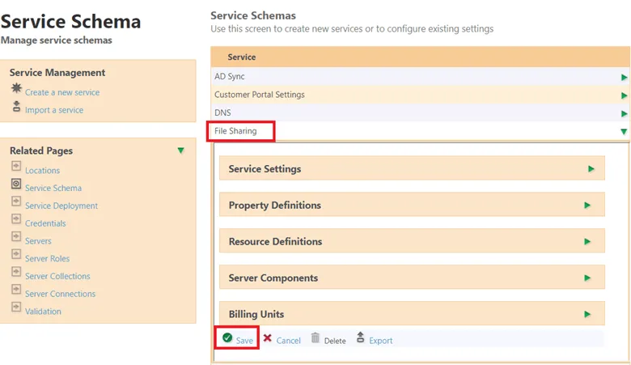Image resolution: width=631 pixels, height=365 pixels.
Task: Click the red Cancel X icon
Action: [268, 338]
